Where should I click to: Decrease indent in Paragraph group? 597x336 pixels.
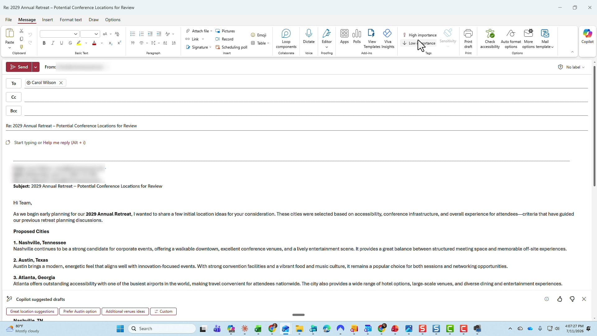point(150,34)
